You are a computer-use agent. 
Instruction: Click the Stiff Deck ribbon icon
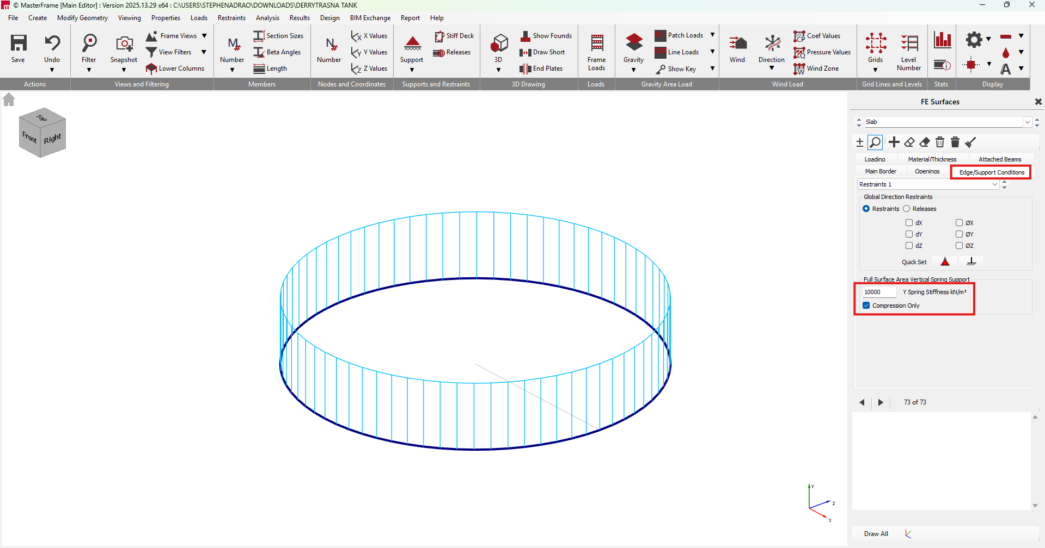click(x=439, y=36)
